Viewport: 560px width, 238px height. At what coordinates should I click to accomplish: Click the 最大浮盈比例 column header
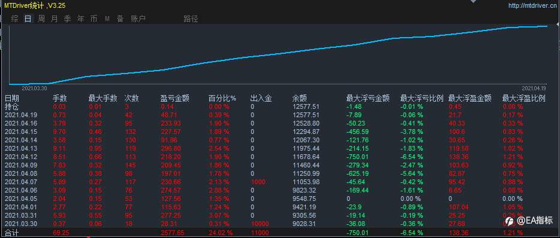click(524, 98)
